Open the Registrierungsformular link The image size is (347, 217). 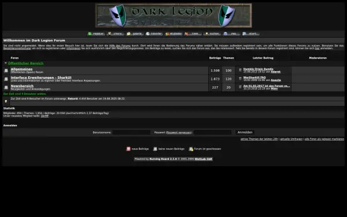pyautogui.click(x=17, y=48)
